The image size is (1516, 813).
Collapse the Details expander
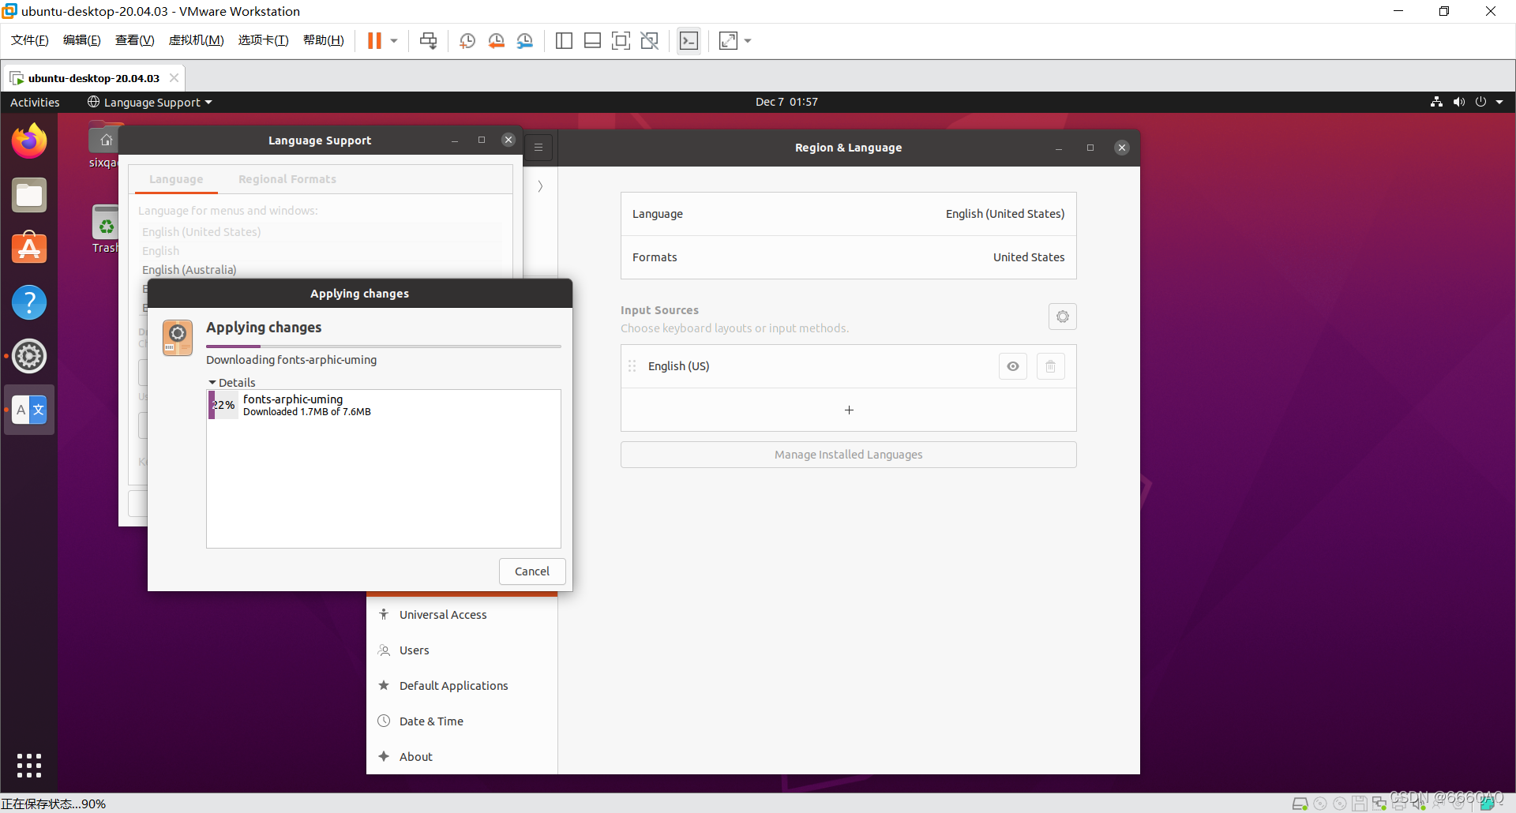[x=232, y=382]
